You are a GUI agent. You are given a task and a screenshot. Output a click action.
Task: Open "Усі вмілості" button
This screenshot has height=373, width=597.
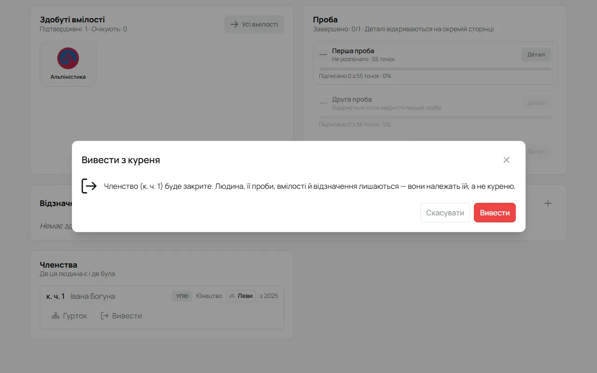[254, 24]
